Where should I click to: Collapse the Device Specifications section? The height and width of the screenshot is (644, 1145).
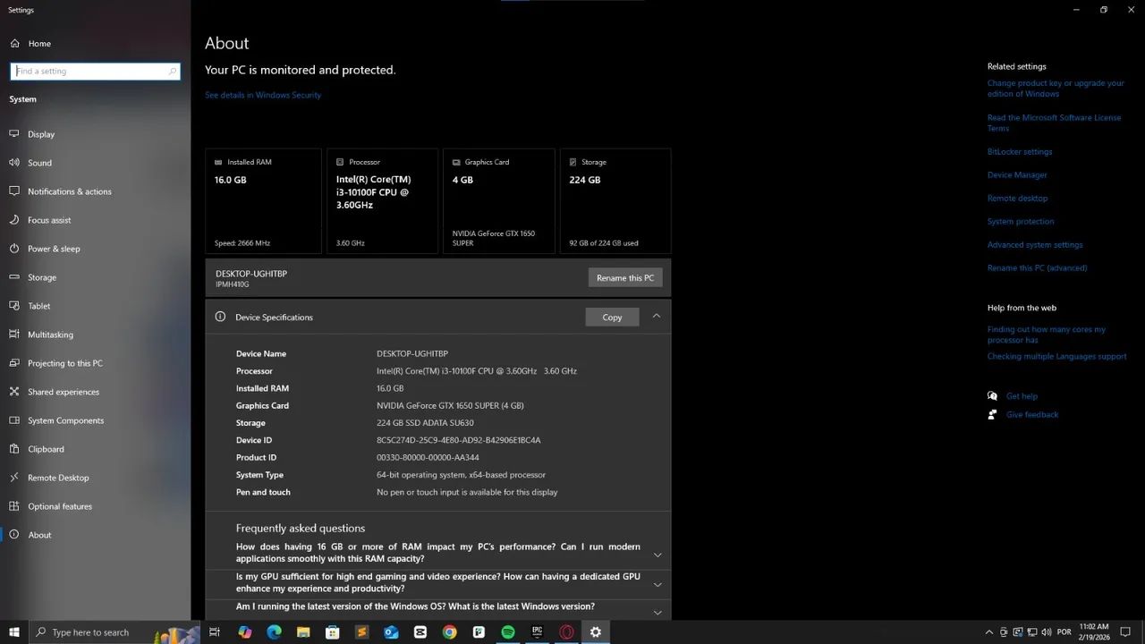point(657,316)
